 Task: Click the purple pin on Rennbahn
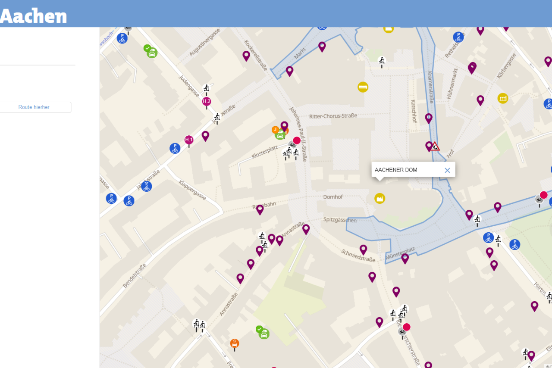tap(260, 209)
